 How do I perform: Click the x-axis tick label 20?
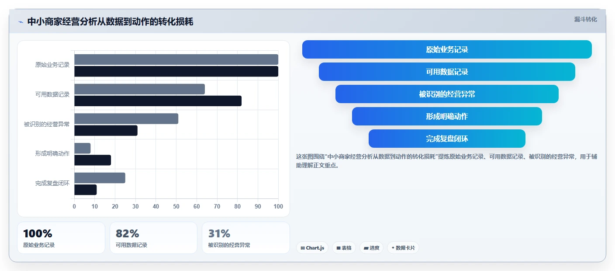tap(115, 206)
